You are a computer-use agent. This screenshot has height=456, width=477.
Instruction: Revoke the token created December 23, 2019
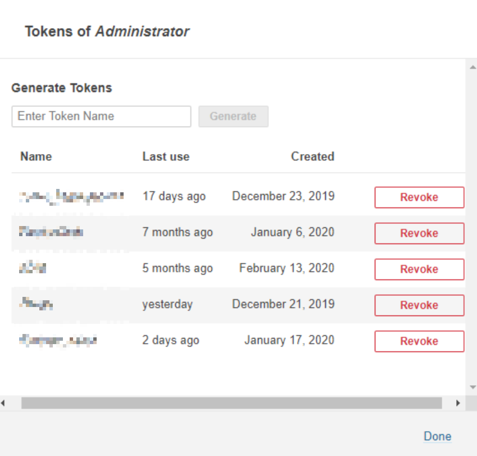(x=419, y=197)
